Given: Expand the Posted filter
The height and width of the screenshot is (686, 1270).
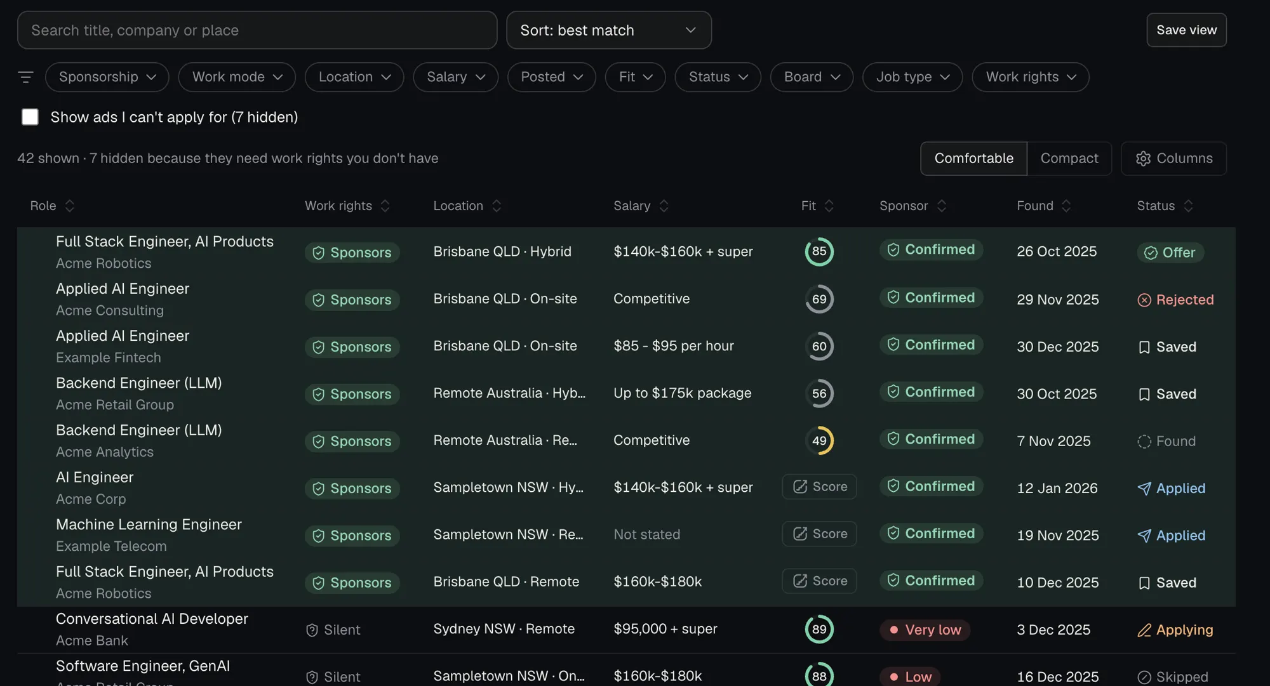Looking at the screenshot, I should (x=552, y=77).
